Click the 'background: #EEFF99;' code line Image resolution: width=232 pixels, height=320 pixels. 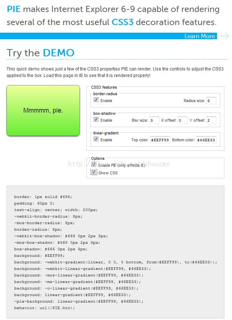pyautogui.click(x=39, y=255)
